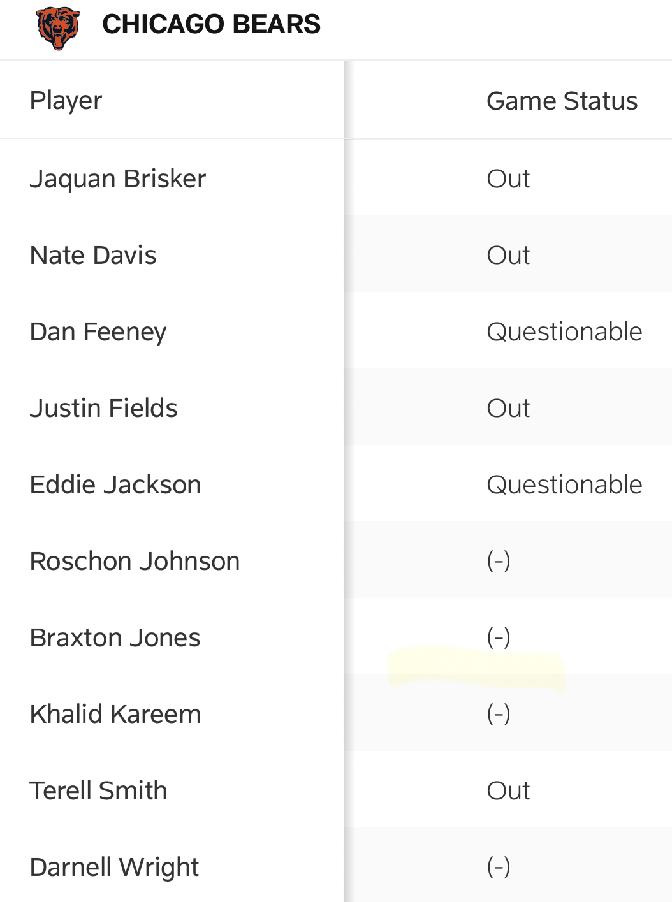
Task: Open Terell Smith player link
Action: pos(99,790)
